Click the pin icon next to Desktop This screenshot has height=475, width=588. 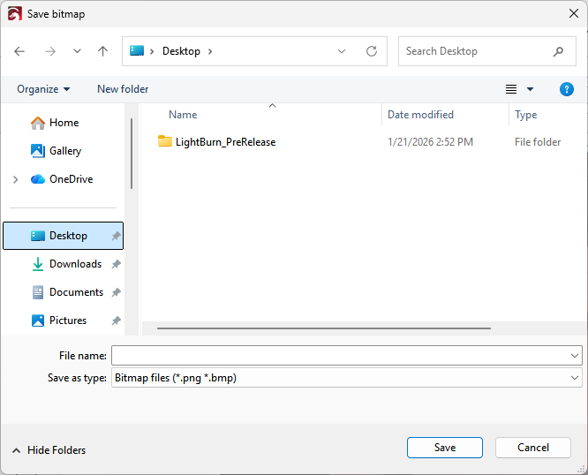pyautogui.click(x=116, y=236)
